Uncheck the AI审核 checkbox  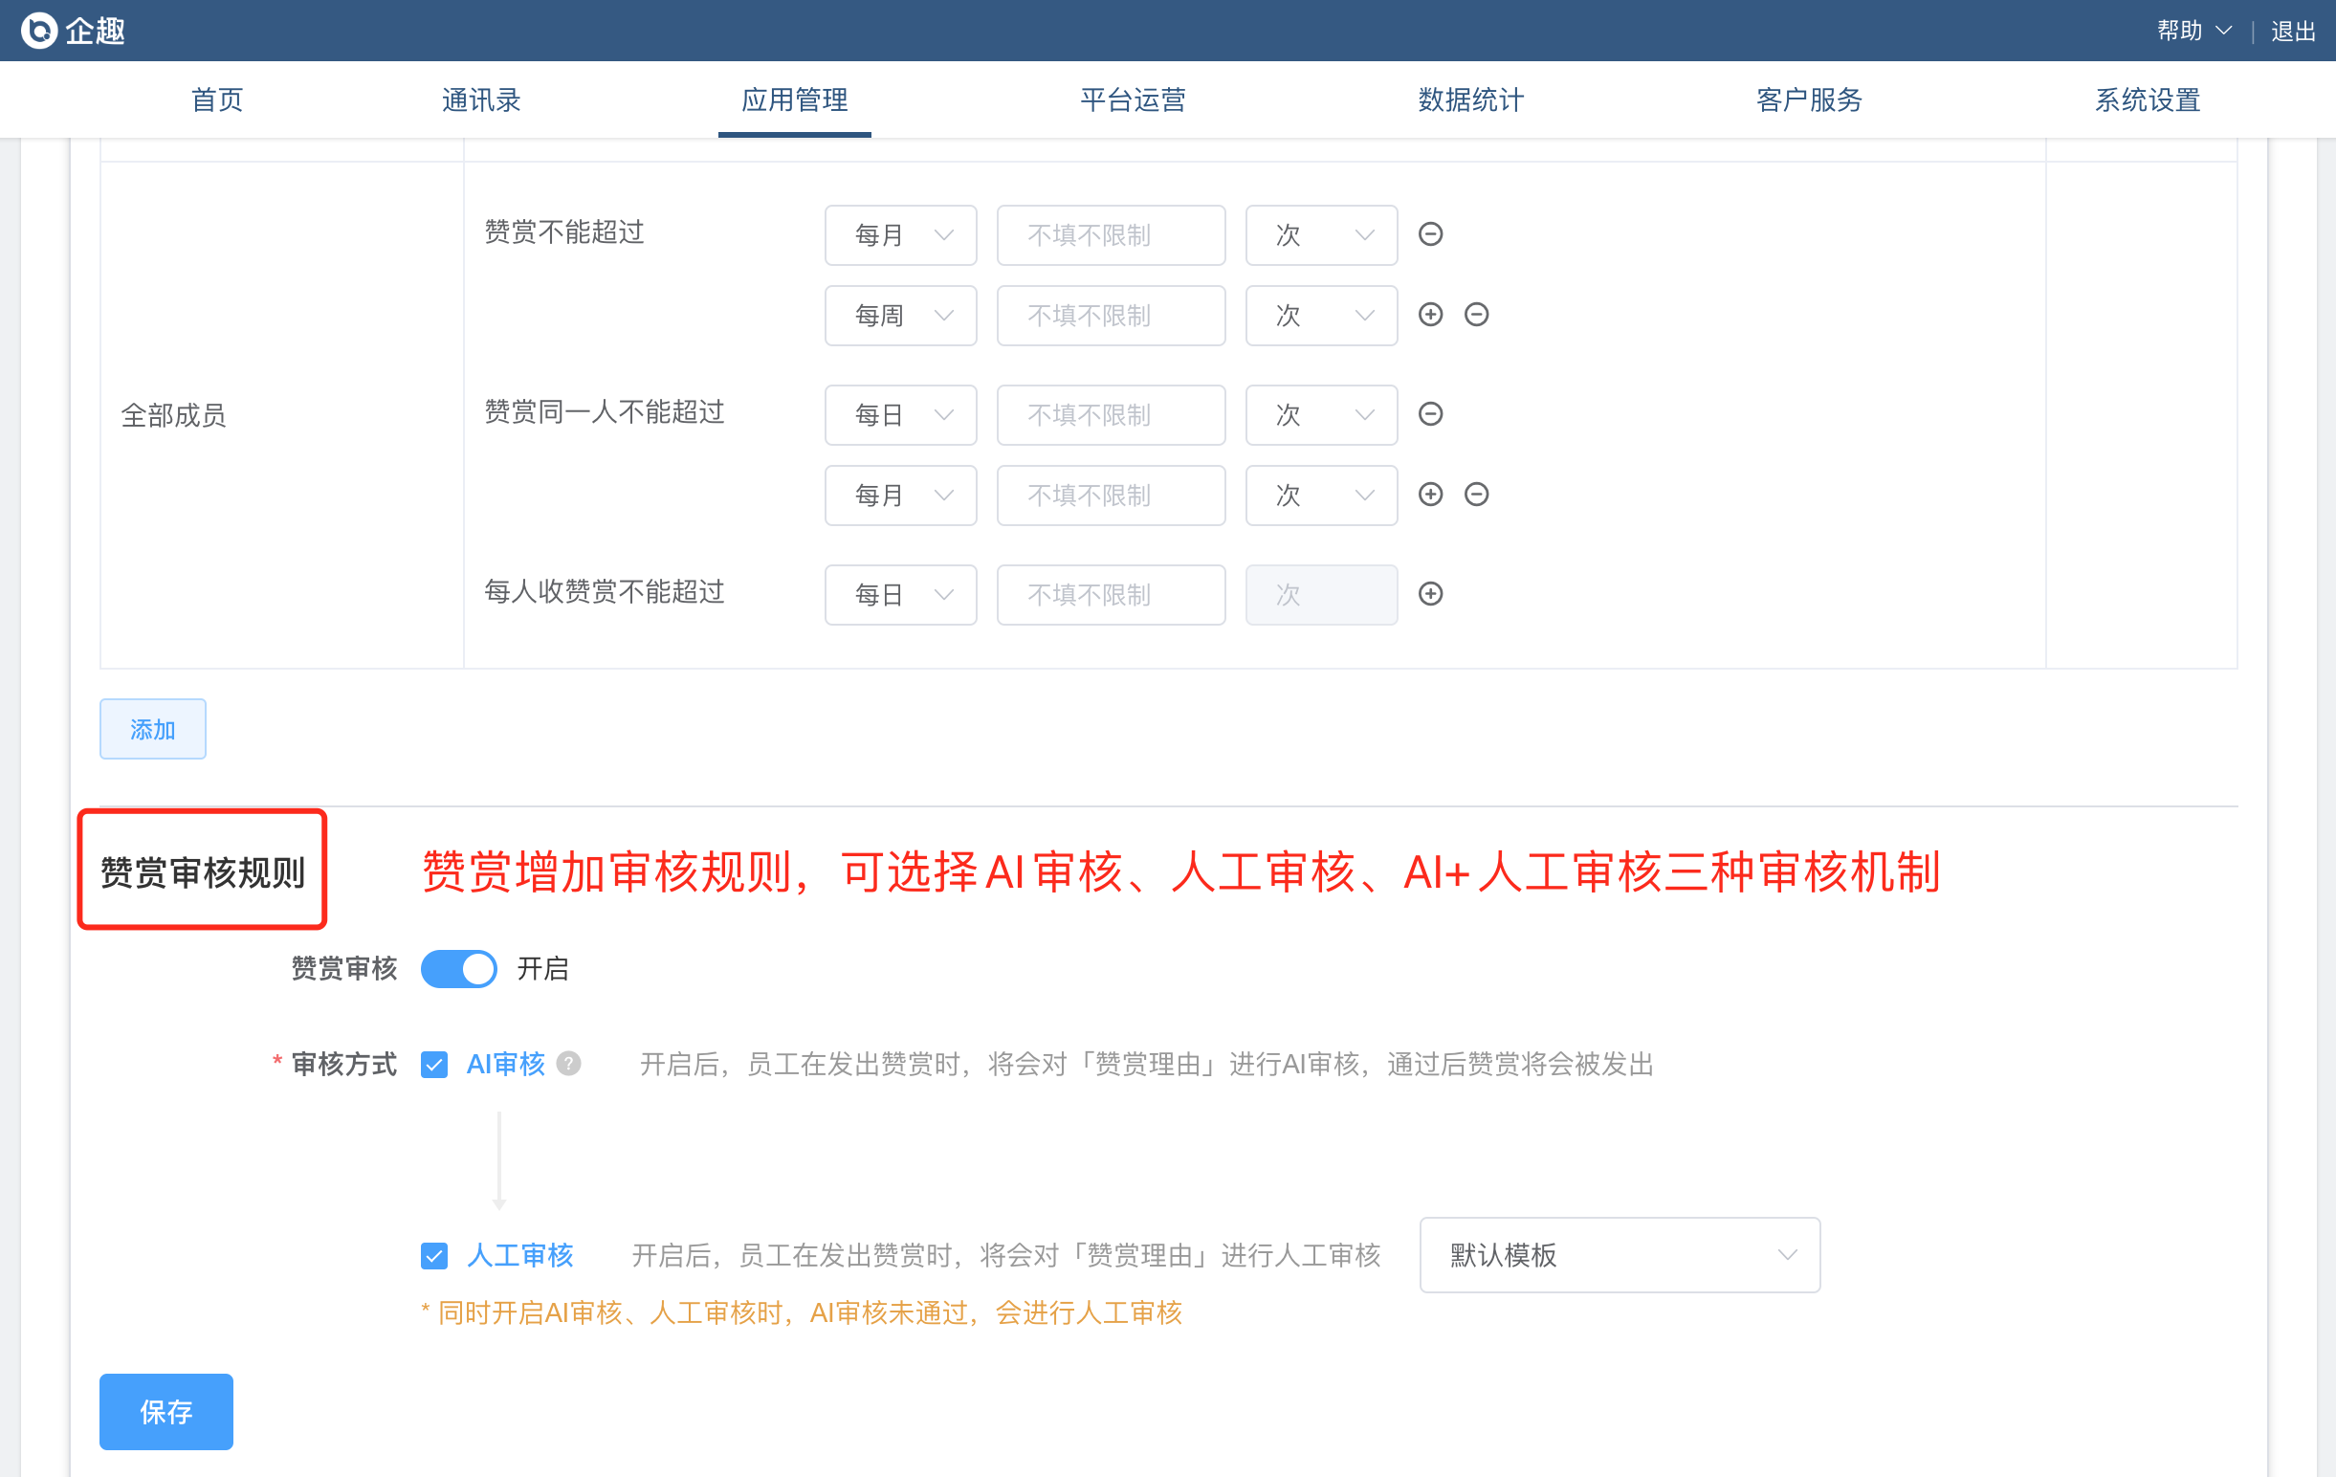point(433,1065)
